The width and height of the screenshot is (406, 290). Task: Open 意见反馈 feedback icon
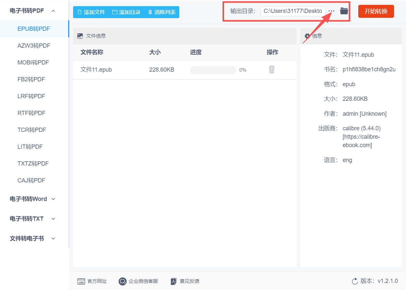coord(174,281)
